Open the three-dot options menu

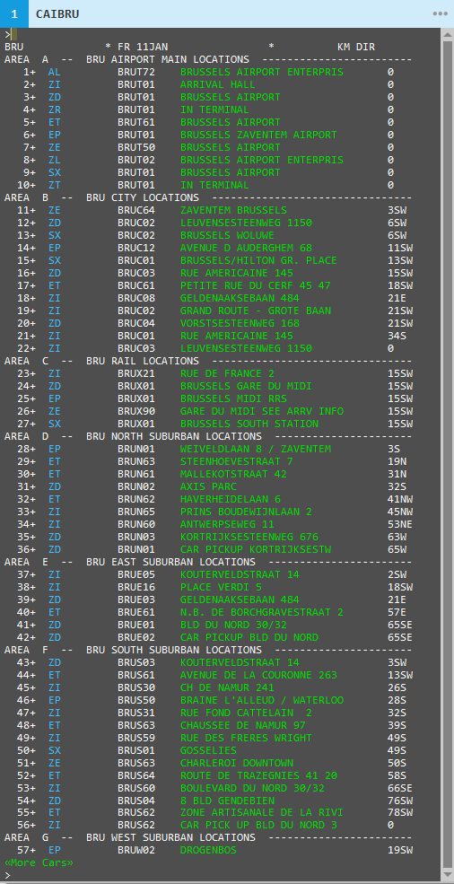pyautogui.click(x=440, y=14)
